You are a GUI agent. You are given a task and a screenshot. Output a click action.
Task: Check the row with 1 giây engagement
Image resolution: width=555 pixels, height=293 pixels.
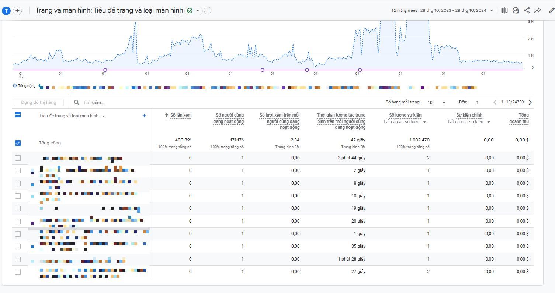[x=18, y=234]
